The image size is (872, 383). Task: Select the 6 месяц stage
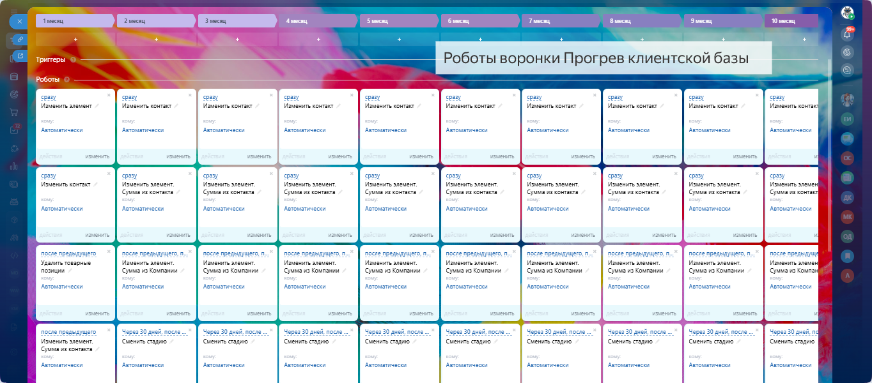click(x=480, y=21)
